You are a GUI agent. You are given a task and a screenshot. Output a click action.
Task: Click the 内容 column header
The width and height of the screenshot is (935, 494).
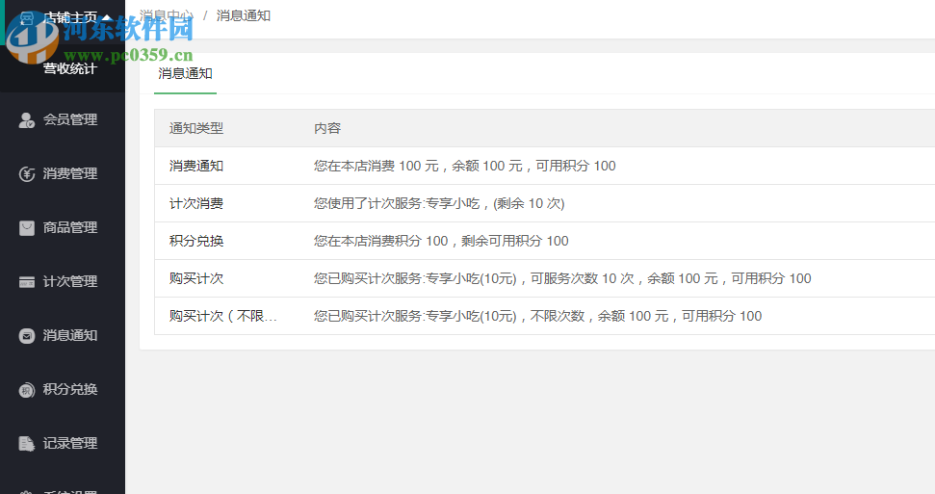pos(327,128)
